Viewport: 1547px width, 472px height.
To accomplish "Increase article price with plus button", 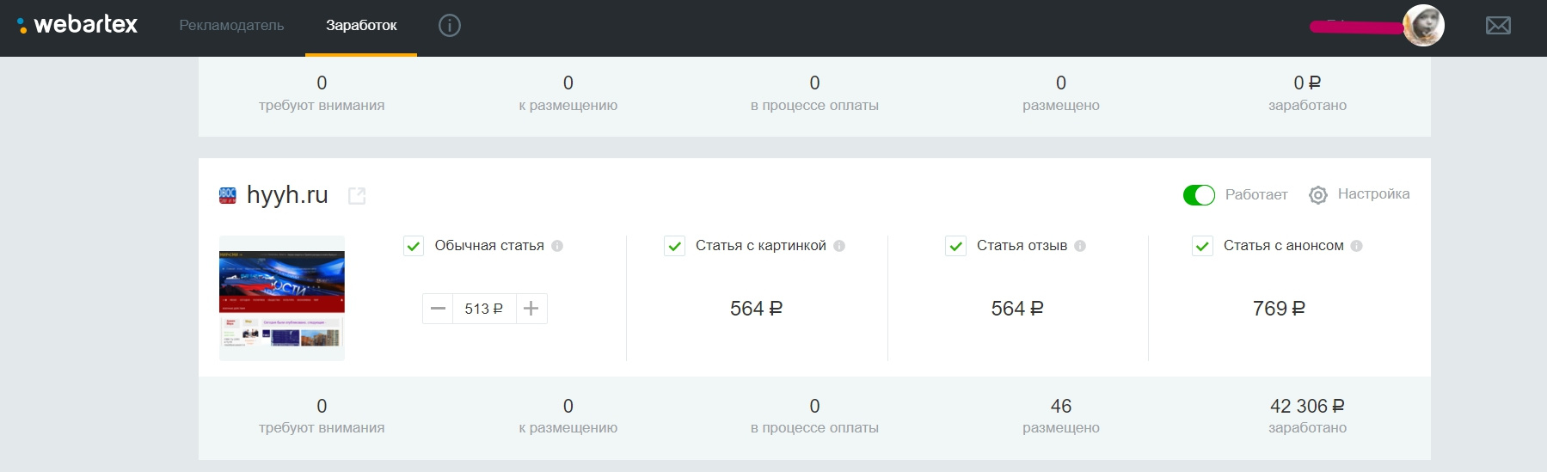I will [x=531, y=309].
